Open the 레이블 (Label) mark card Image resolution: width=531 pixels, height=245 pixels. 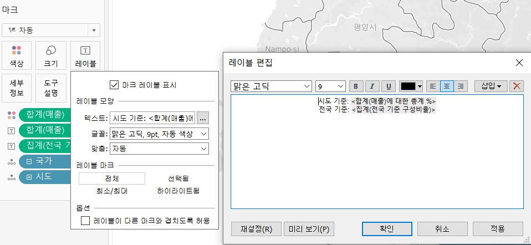click(x=85, y=55)
